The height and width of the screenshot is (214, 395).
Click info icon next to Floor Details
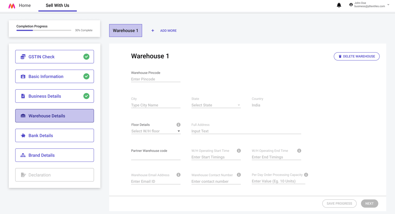[x=178, y=125]
